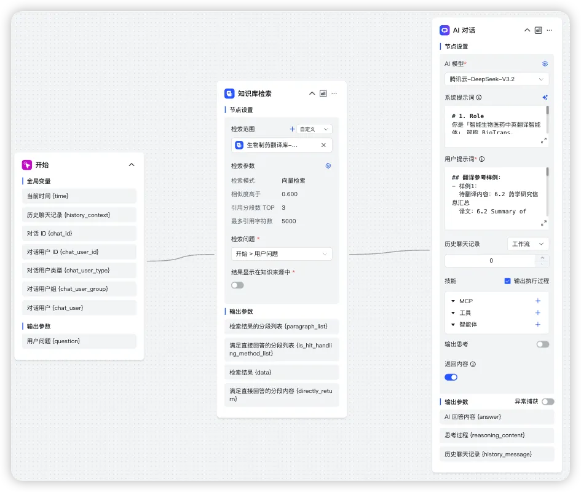The height and width of the screenshot is (492, 581).
Task: Click the user prompt scrollbar
Action: tap(547, 172)
